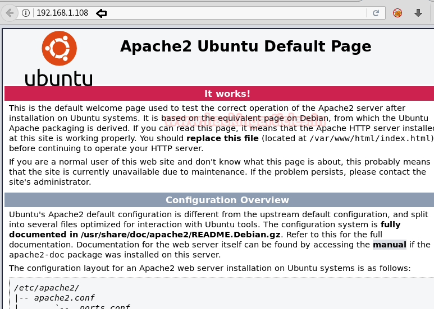Click the Apache2 Ubuntu Default Page heading
Viewport: 434px width, 309px height.
(x=245, y=46)
